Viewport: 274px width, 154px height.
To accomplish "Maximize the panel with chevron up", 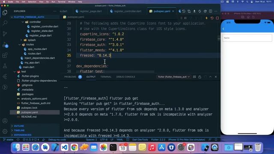I will click(x=210, y=77).
